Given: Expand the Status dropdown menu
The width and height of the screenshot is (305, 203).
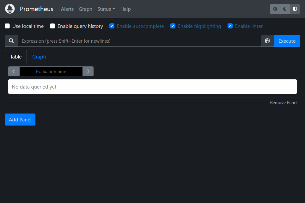Looking at the screenshot, I should [106, 9].
